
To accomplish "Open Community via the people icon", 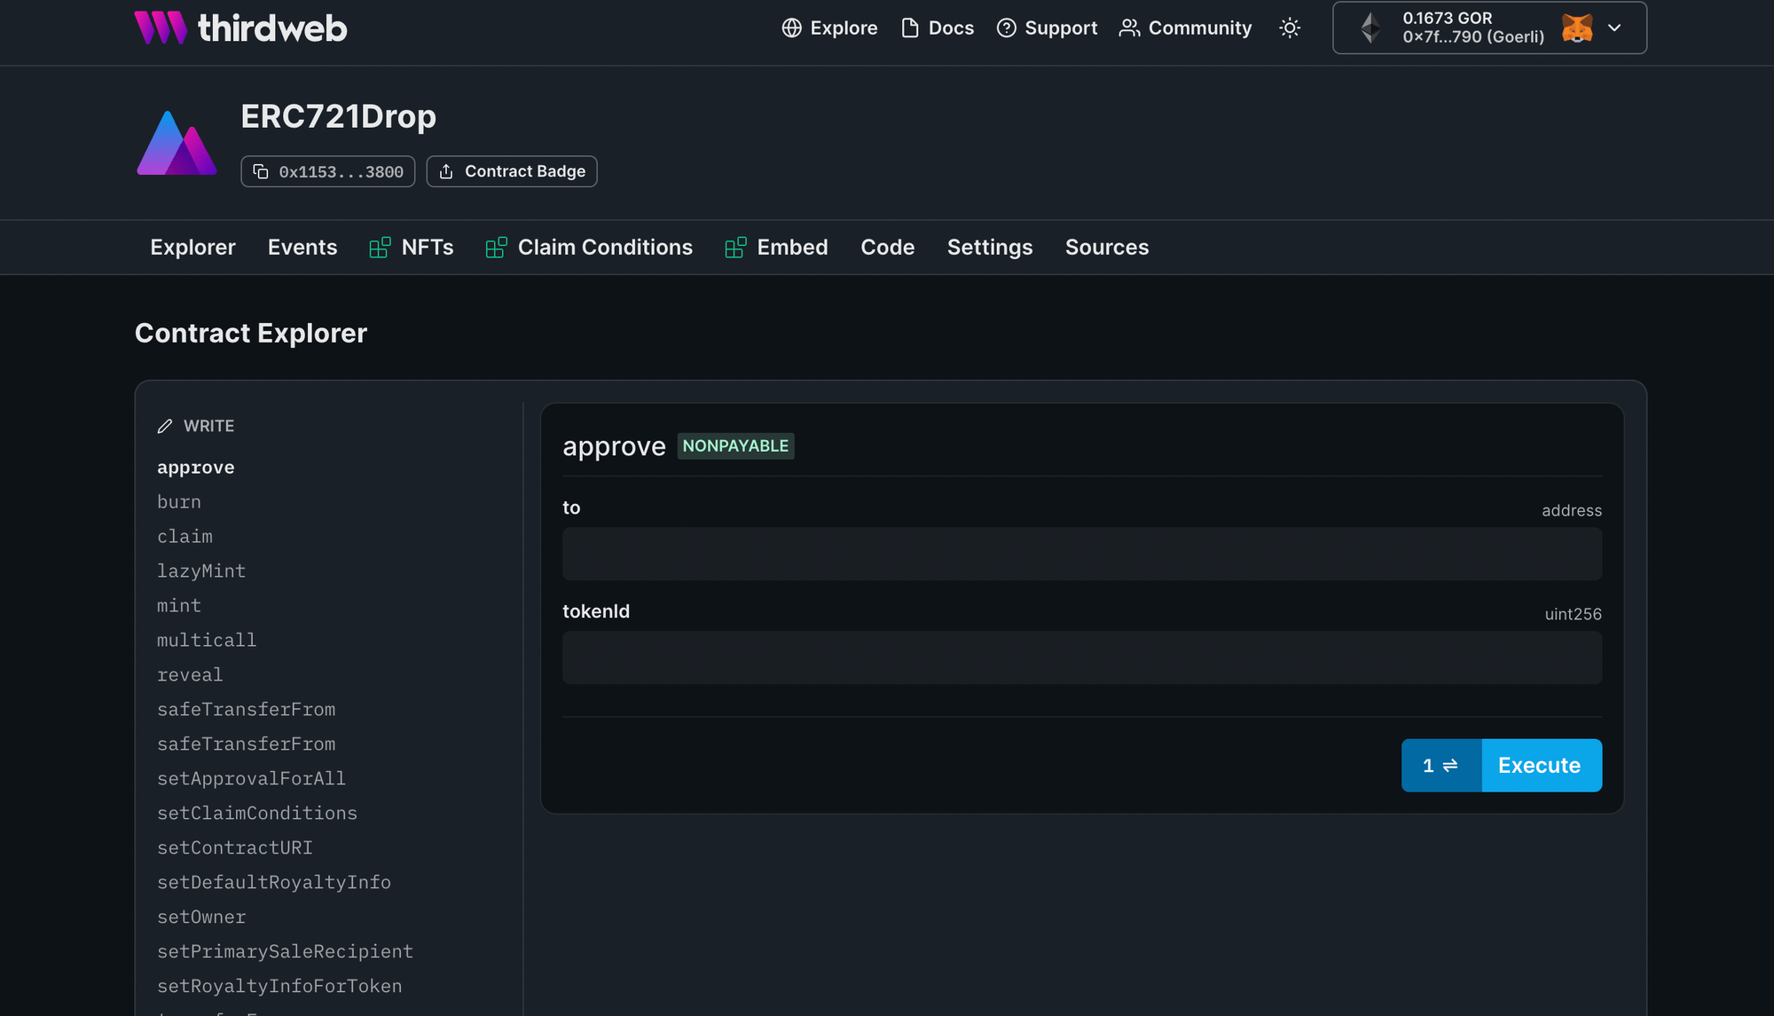I will [x=1128, y=28].
